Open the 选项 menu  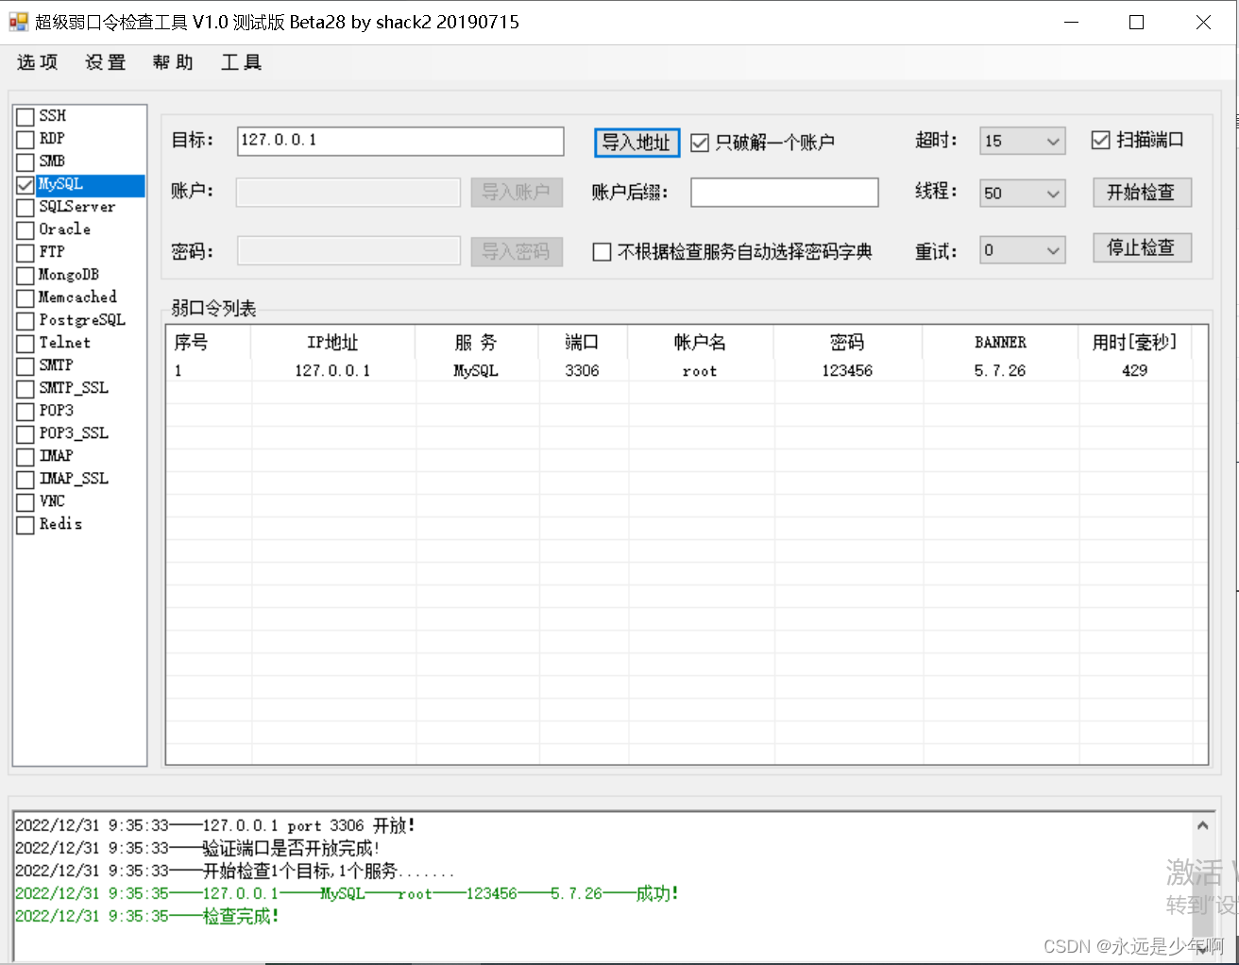point(37,62)
